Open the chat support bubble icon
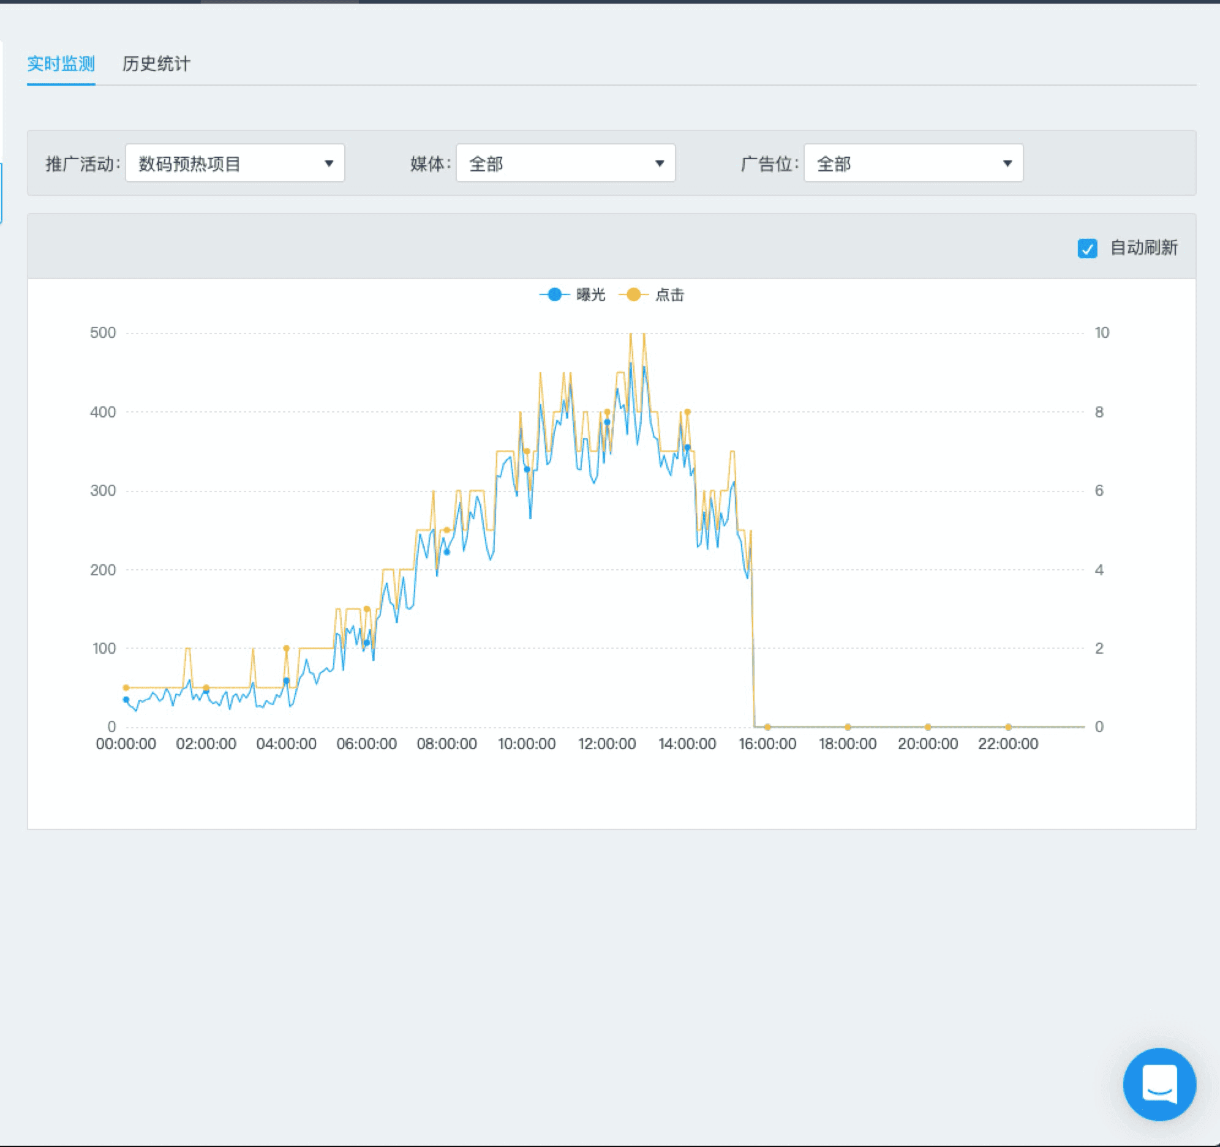The image size is (1220, 1147). click(x=1159, y=1084)
